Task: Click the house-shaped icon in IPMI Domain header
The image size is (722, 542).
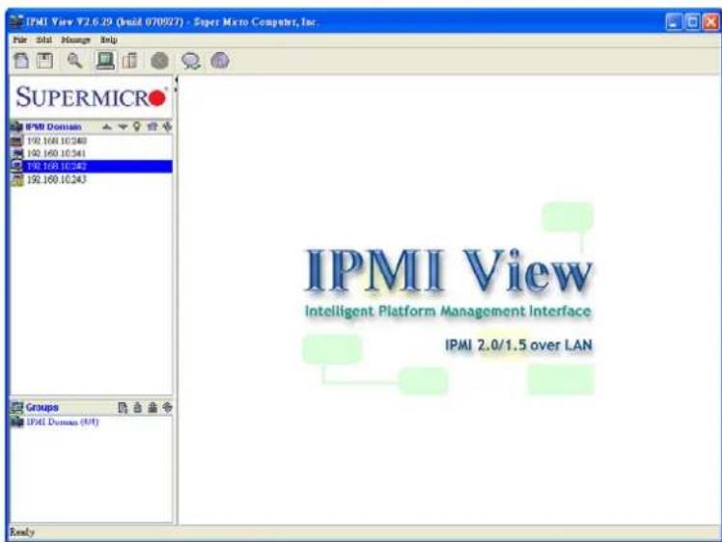Action: [x=152, y=126]
